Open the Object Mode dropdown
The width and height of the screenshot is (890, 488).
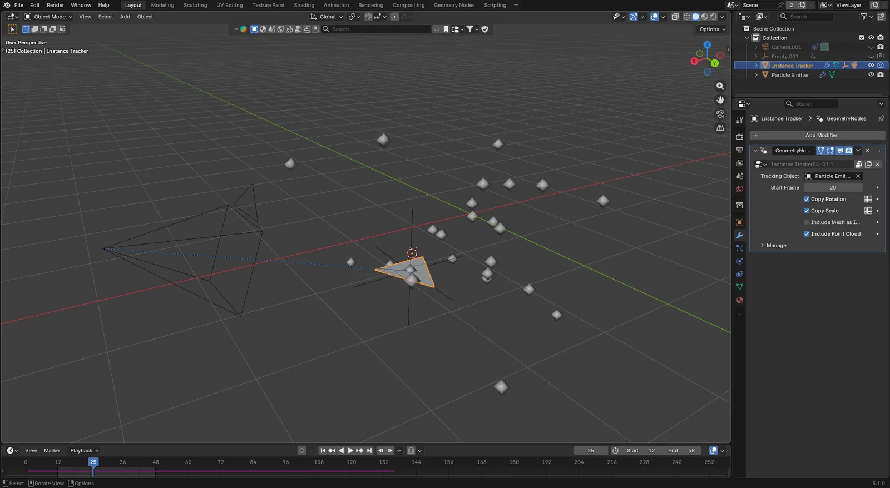[49, 17]
